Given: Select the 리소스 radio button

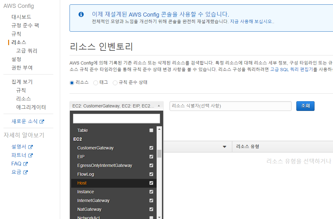Looking at the screenshot, I should pos(72,83).
